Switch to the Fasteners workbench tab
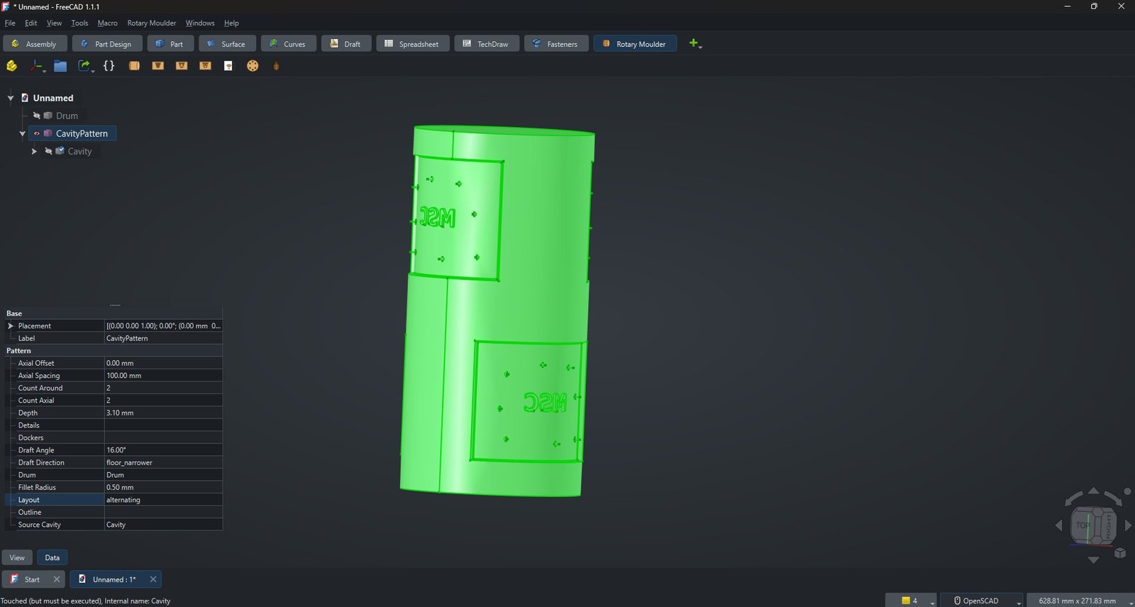Image resolution: width=1135 pixels, height=607 pixels. (556, 44)
